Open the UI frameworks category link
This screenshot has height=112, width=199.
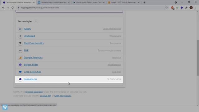pyautogui.click(x=114, y=79)
